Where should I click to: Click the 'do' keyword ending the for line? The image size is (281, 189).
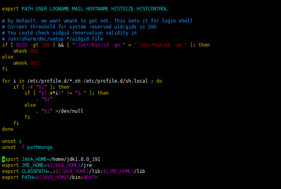[159, 81]
